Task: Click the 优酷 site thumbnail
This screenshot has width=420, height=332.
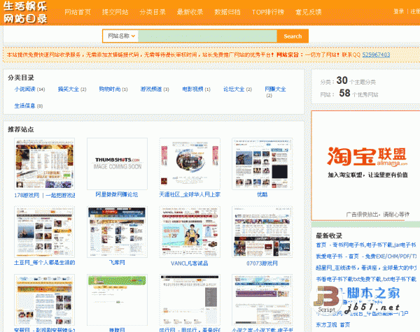Action: (x=262, y=164)
